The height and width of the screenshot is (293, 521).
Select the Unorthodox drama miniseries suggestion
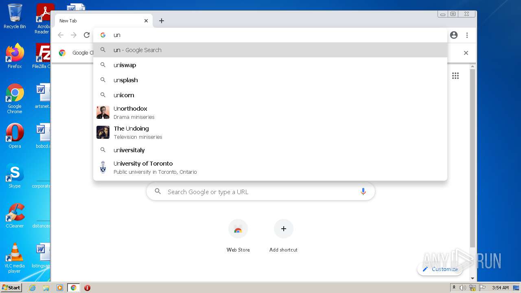270,112
